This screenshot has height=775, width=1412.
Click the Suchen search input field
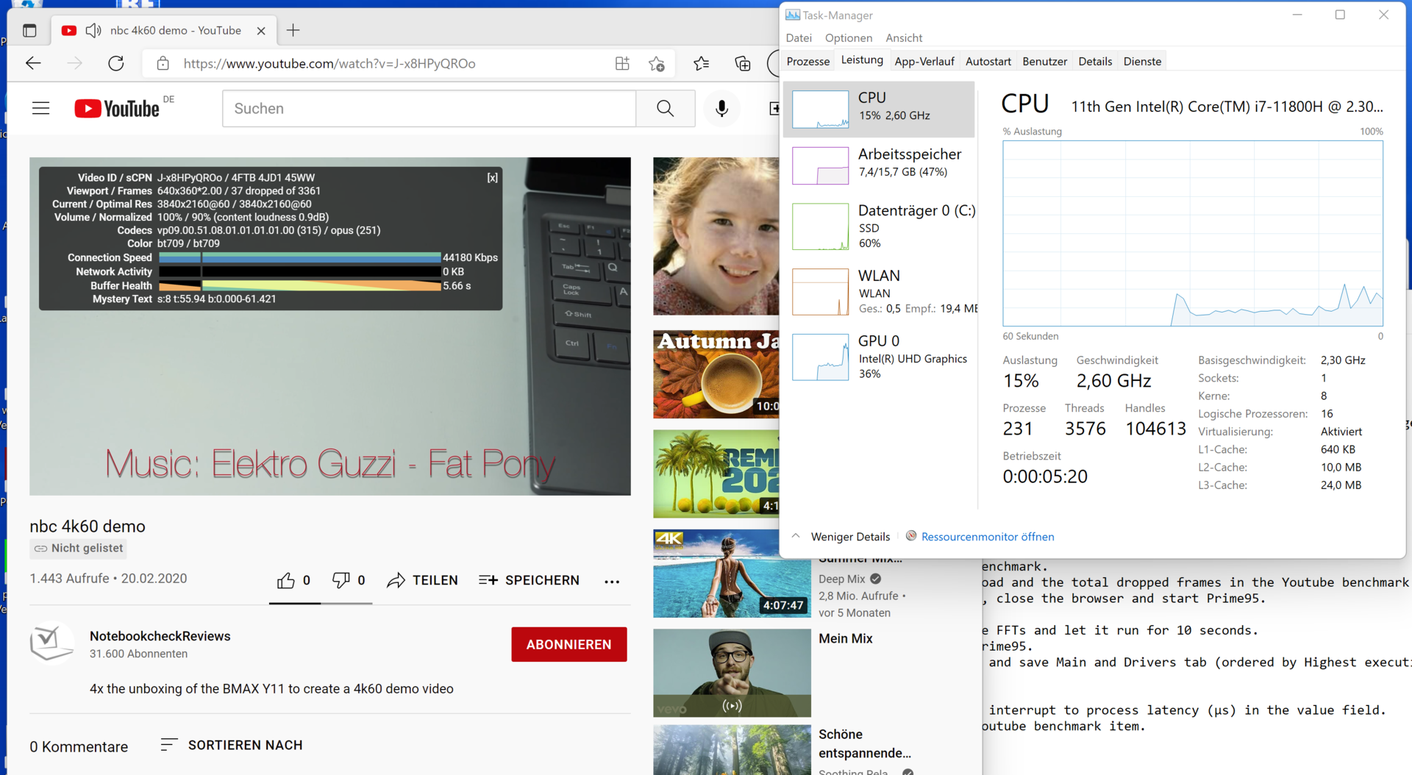(429, 109)
